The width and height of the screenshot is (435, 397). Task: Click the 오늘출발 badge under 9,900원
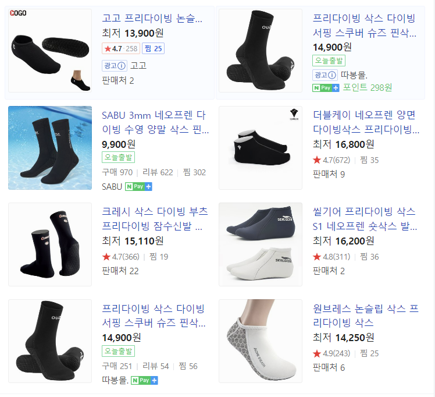click(x=118, y=157)
